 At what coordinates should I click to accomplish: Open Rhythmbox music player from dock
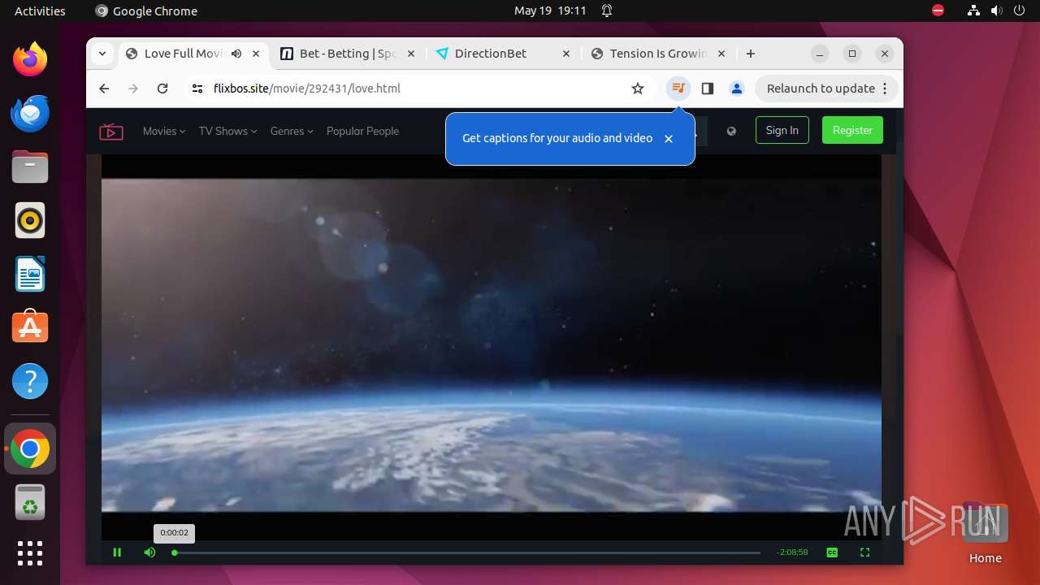(x=30, y=220)
